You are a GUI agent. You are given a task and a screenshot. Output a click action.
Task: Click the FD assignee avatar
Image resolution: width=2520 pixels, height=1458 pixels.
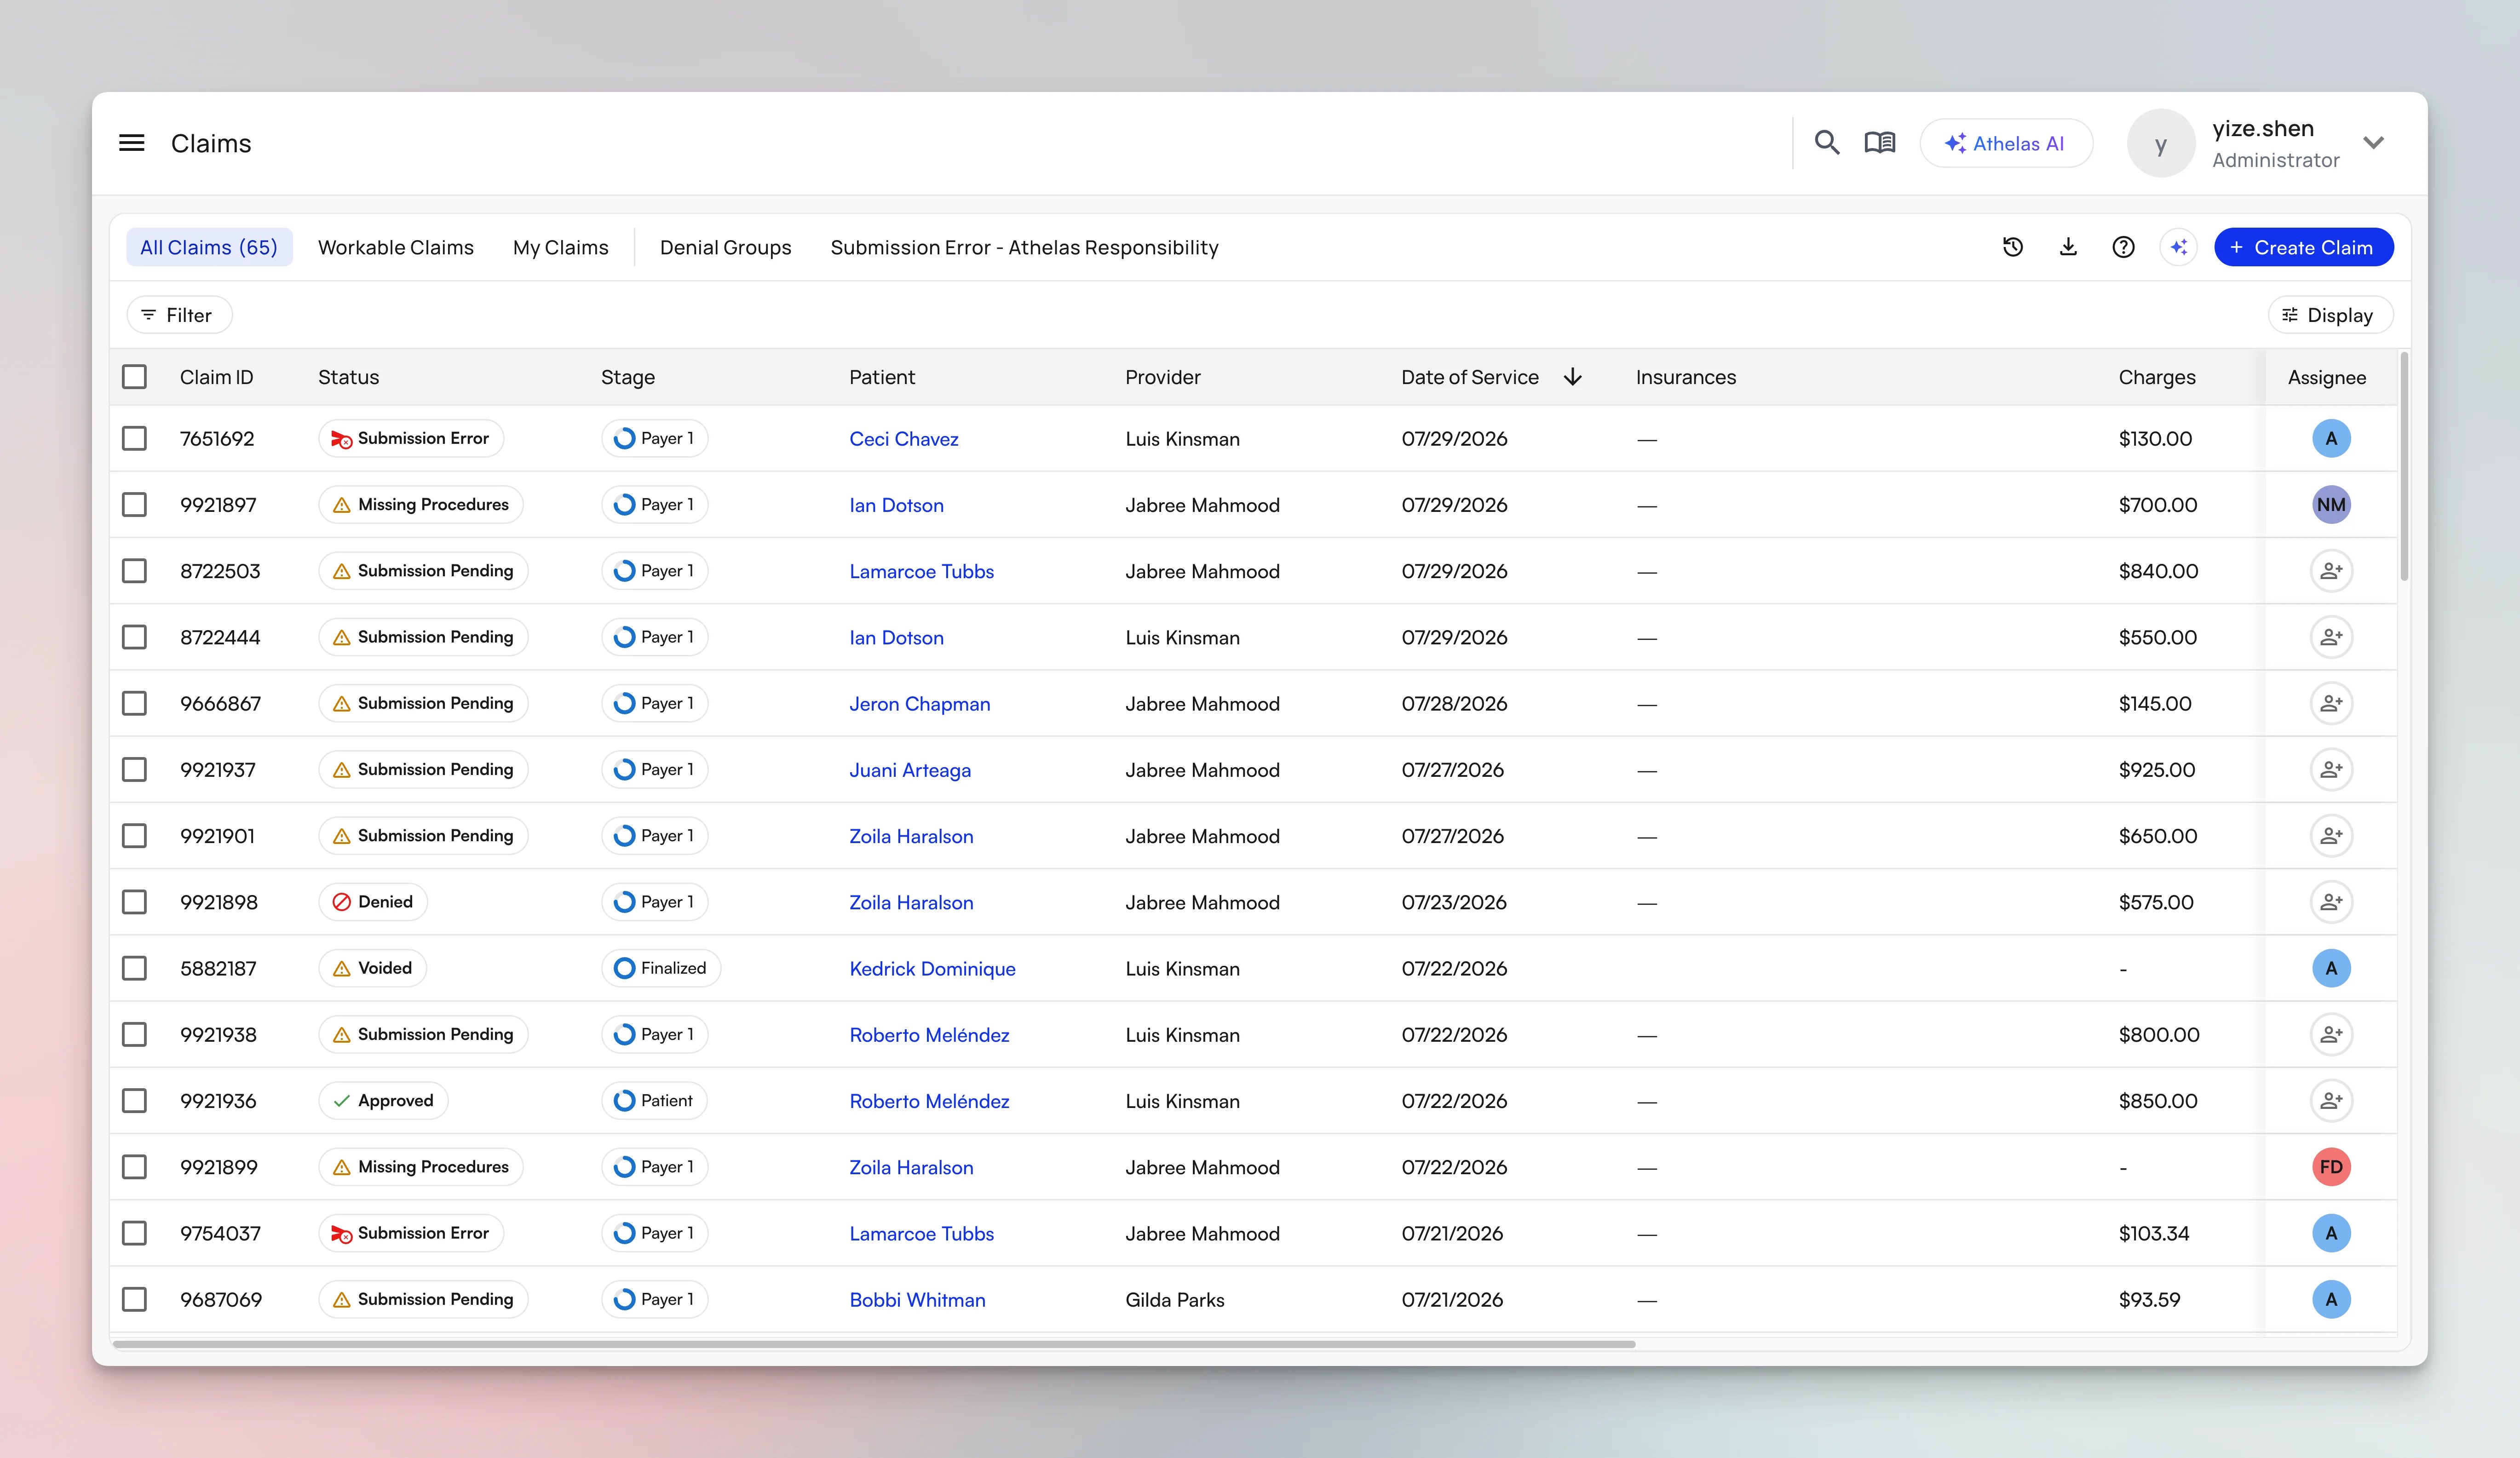(2331, 1167)
